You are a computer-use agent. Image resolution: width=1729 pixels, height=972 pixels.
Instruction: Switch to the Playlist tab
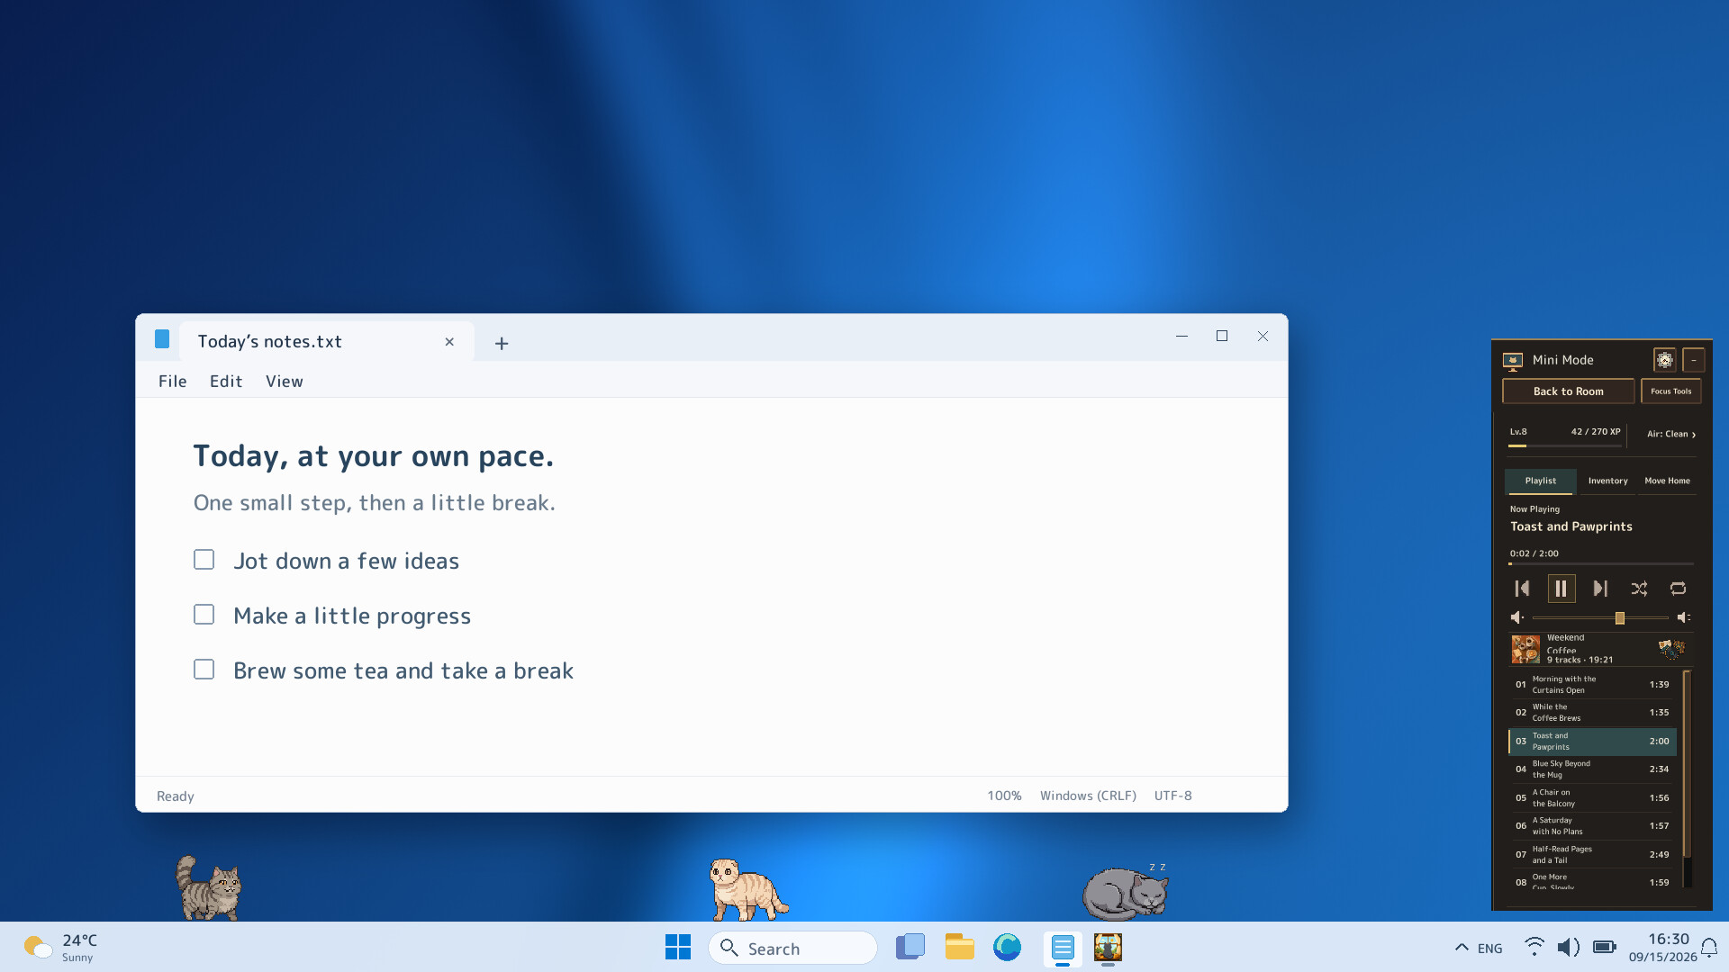(1540, 481)
